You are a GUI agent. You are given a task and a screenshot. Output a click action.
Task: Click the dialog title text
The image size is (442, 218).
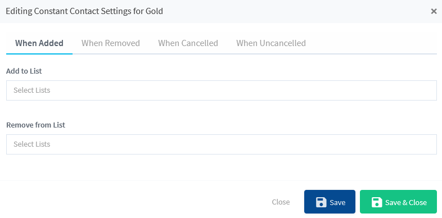(84, 11)
